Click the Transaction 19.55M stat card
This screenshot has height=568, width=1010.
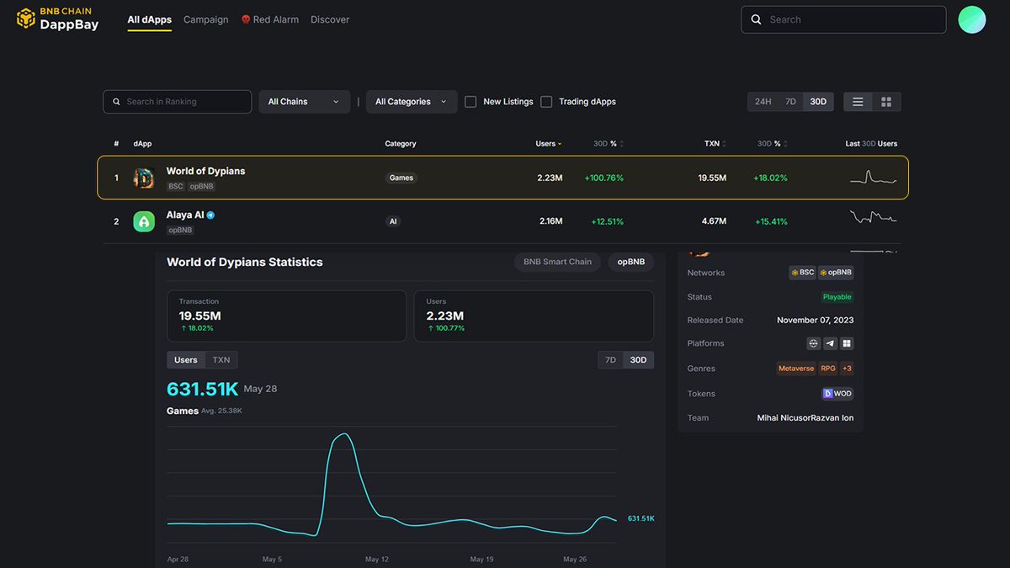coord(286,316)
